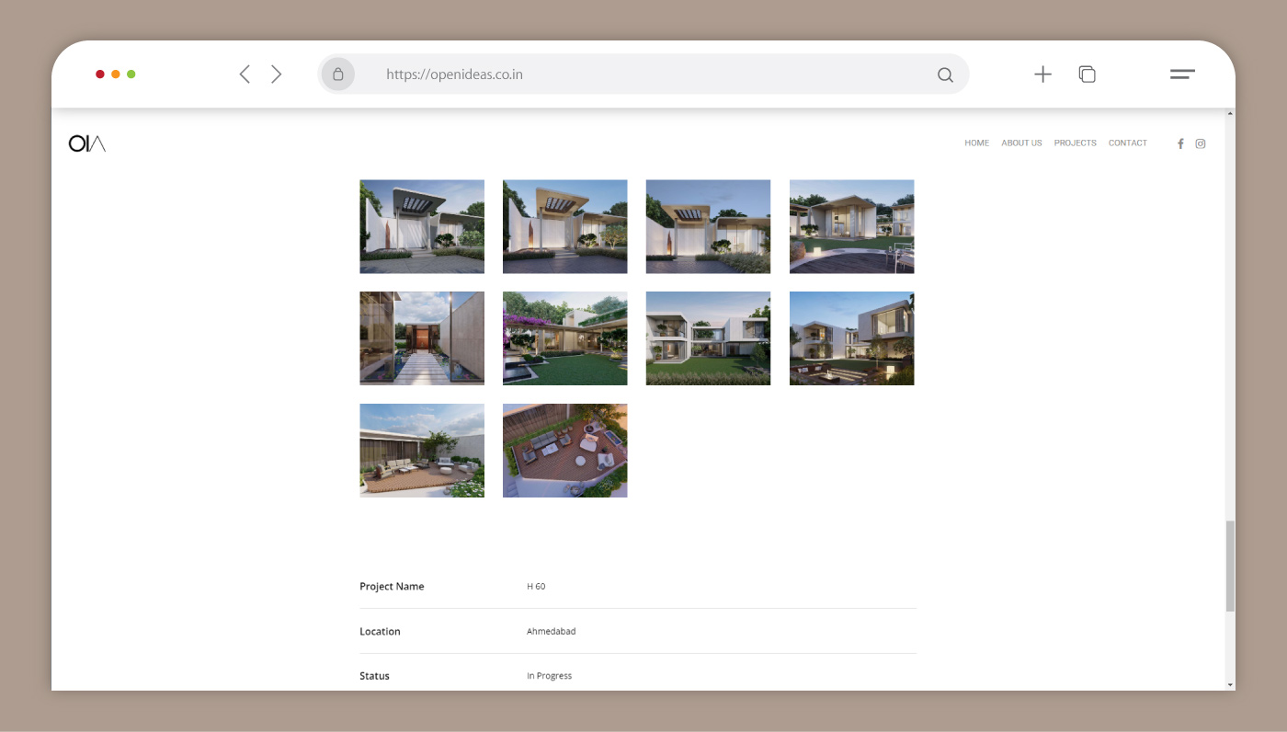Open a new tab with plus icon
Screen dimensions: 1287x732
1042,74
